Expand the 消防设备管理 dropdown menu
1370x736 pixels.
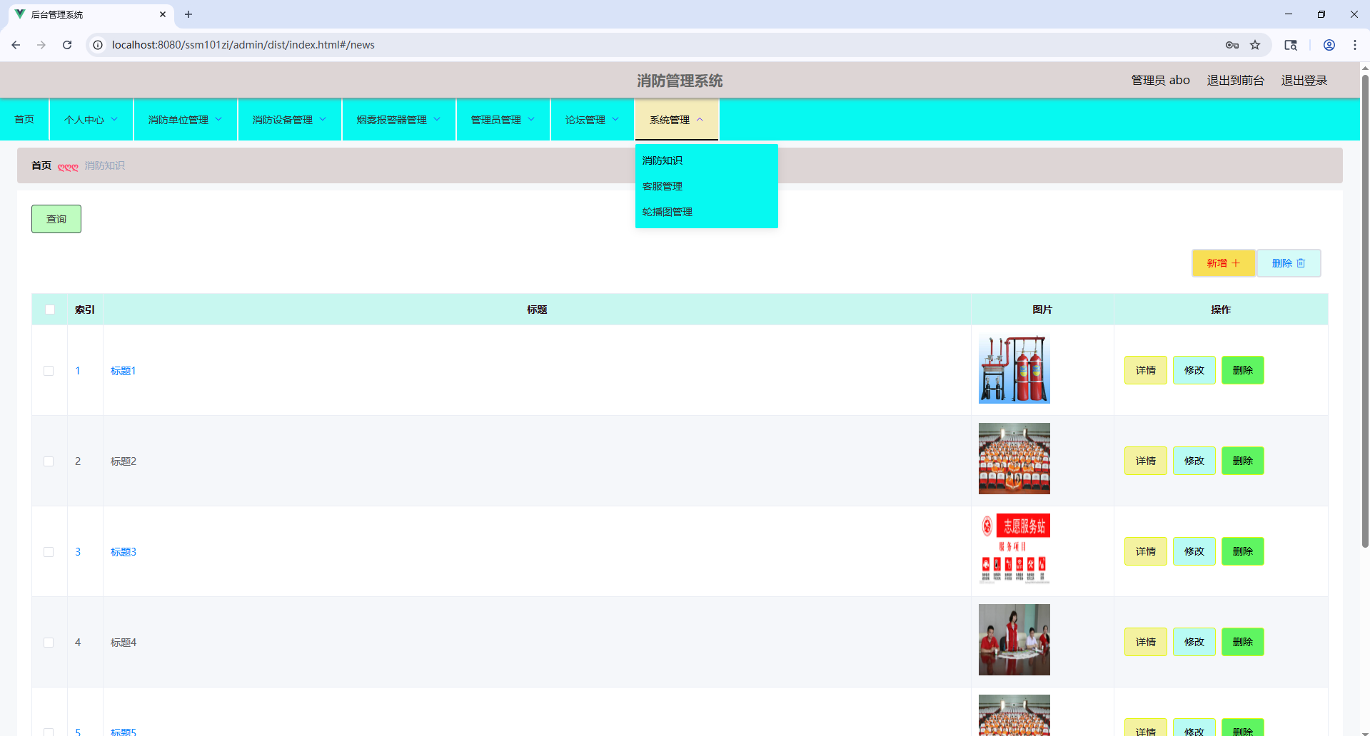[290, 120]
